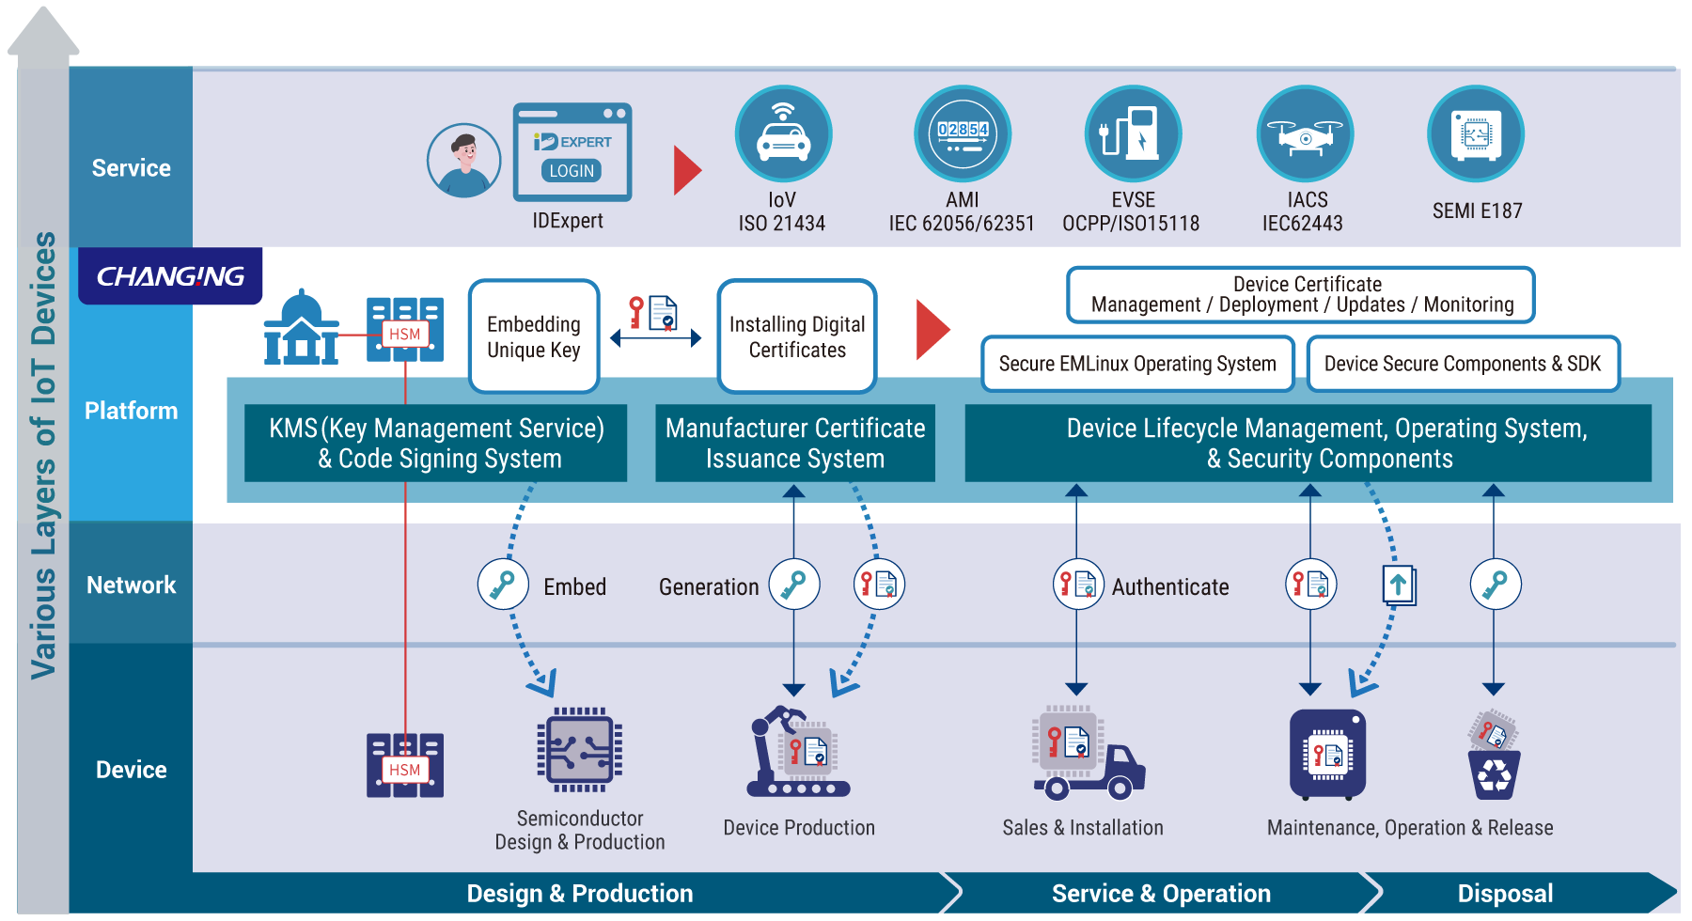Select the Service & Operation phase
This screenshot has height=921, width=1692.
pyautogui.click(x=1161, y=893)
